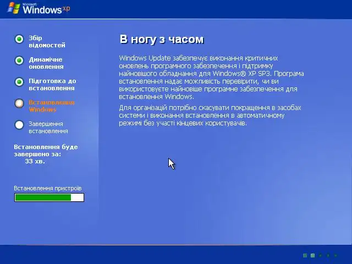The image size is (352, 264).
Task: Click the 'В ногу з часом' heading
Action: [x=162, y=39]
